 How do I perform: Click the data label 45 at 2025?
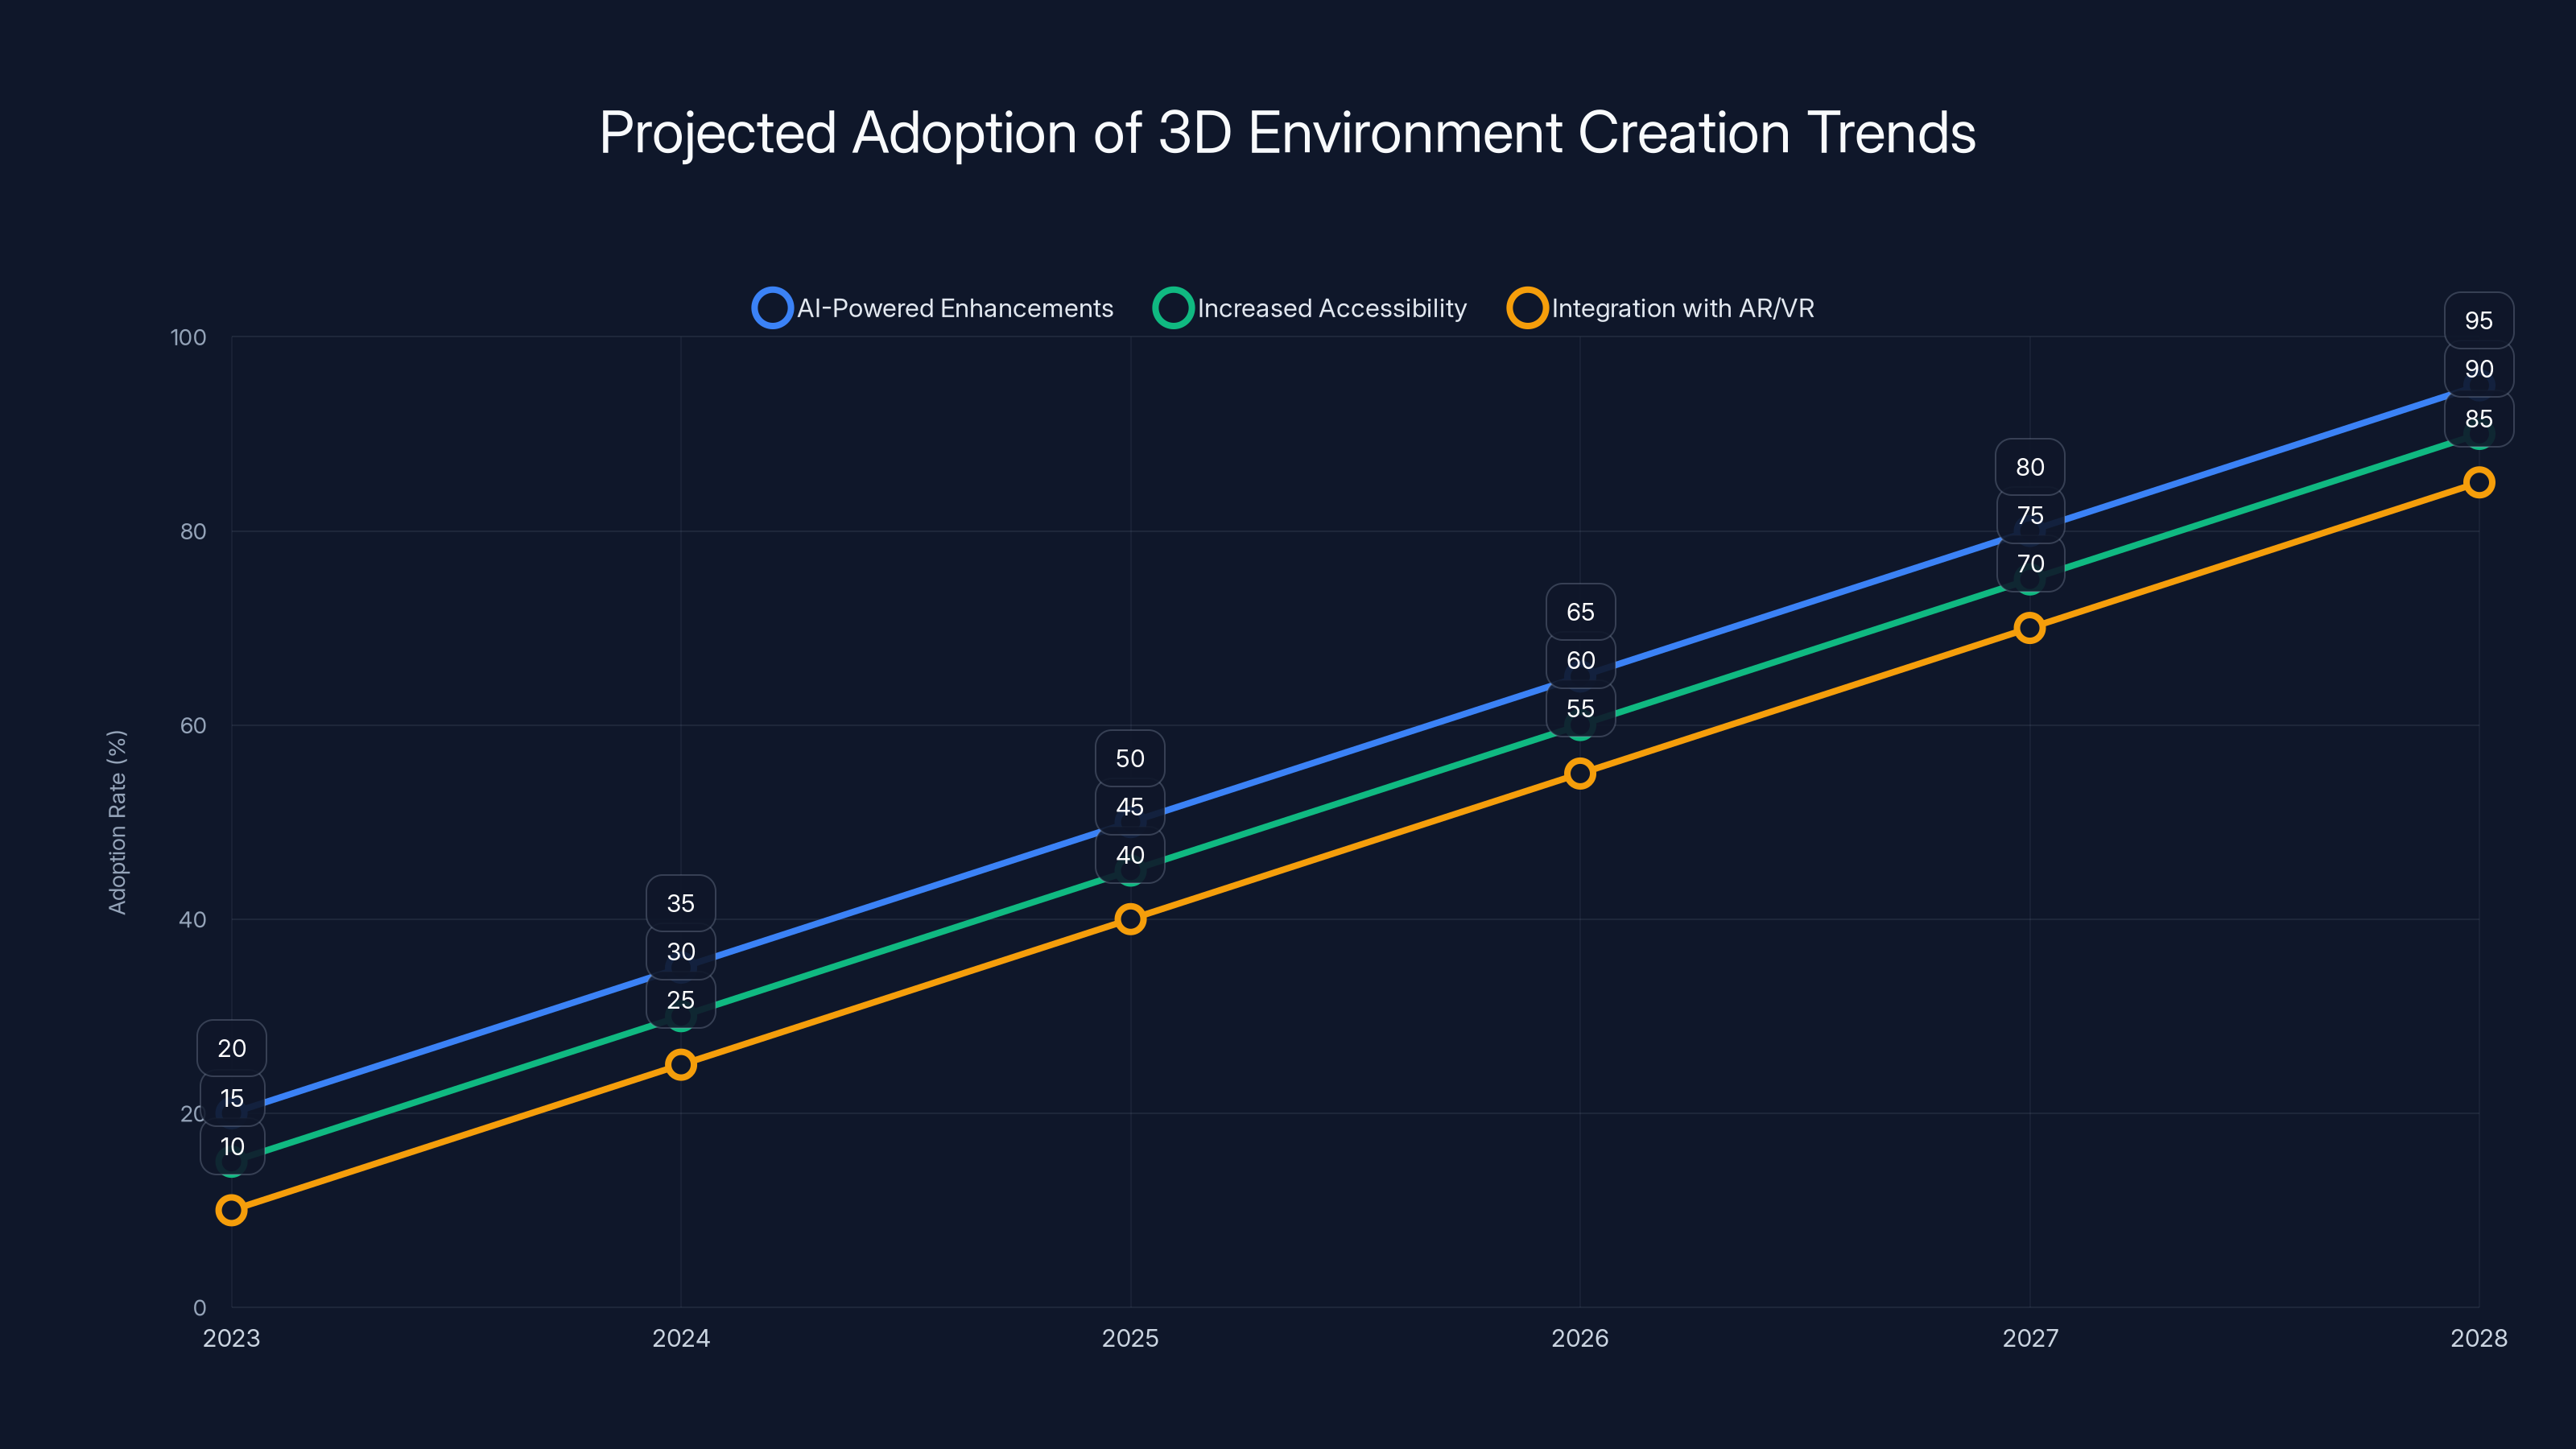pos(1130,806)
